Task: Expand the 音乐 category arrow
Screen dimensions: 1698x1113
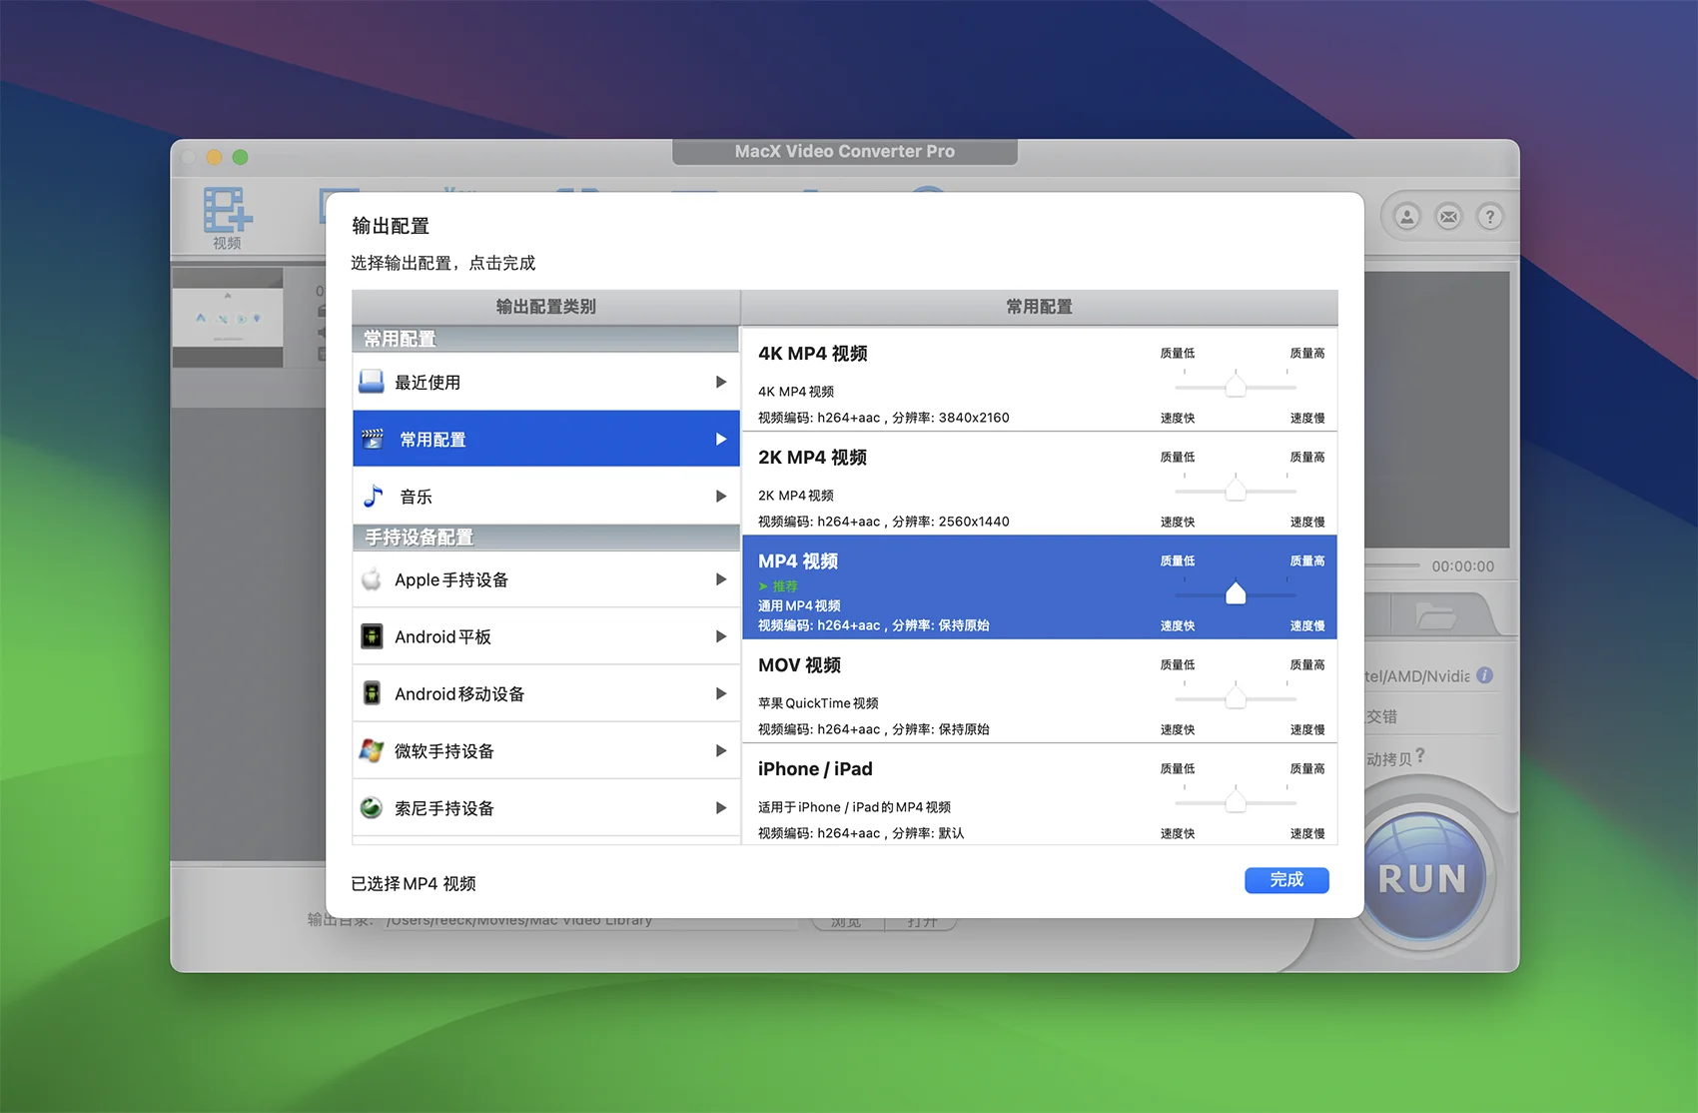Action: (x=721, y=496)
